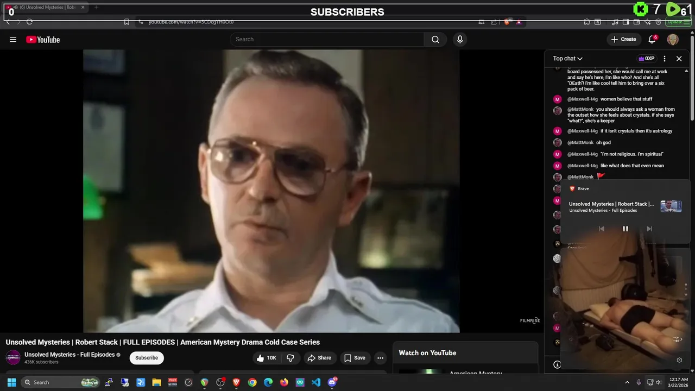Focus the YouTube search field
This screenshot has width=695, height=391.
tap(327, 39)
